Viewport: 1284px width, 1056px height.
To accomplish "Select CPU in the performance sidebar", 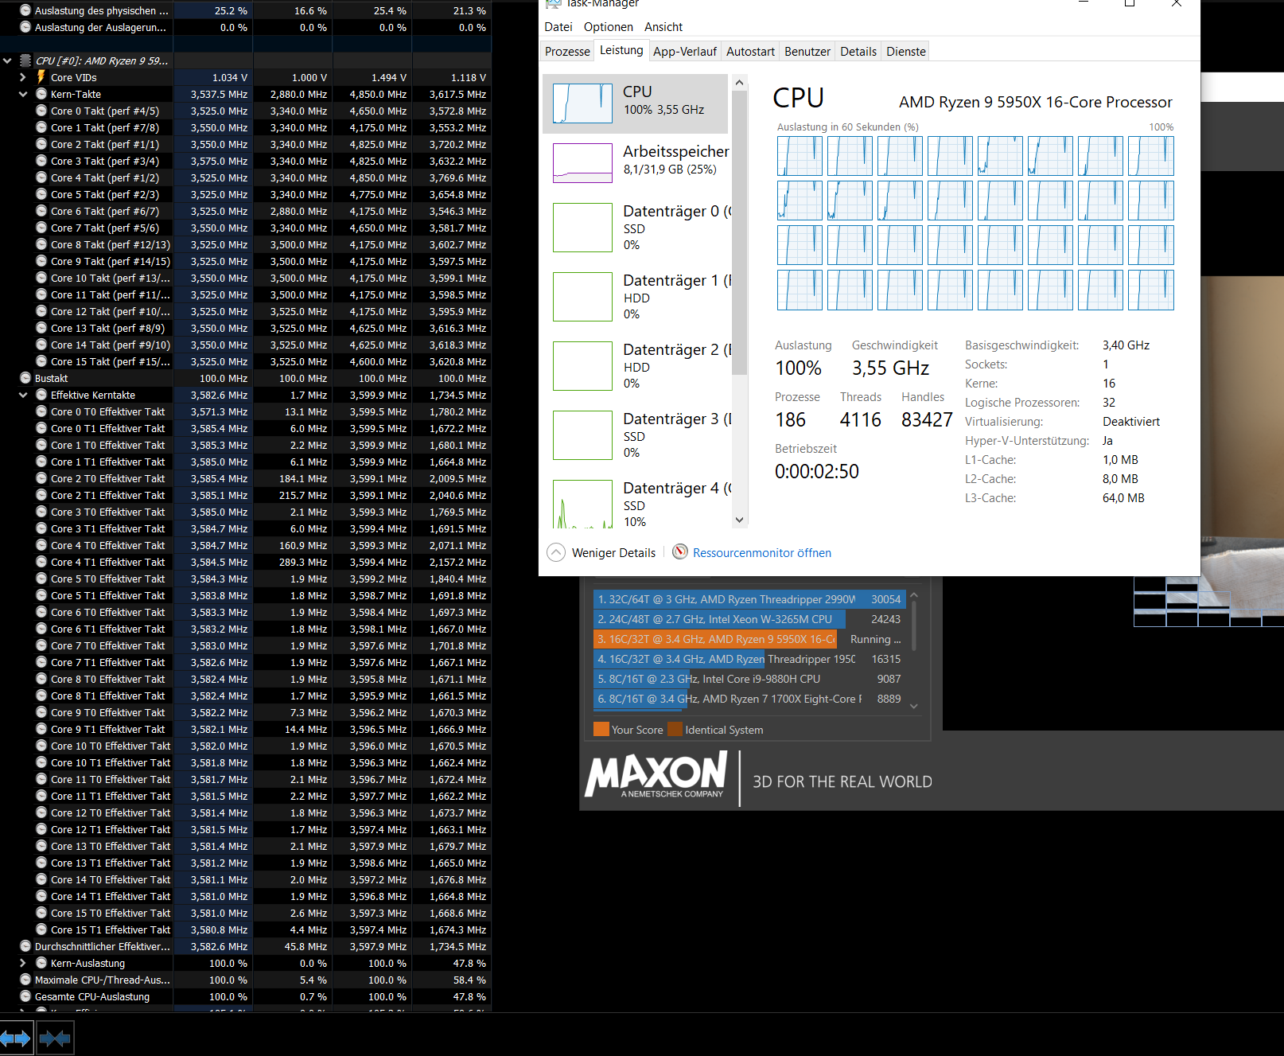I will (635, 103).
